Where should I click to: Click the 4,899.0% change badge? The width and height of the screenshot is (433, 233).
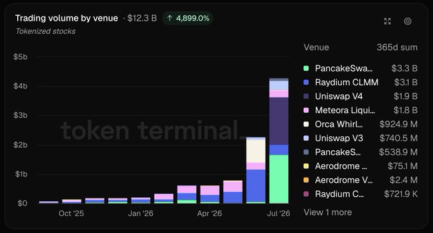(188, 18)
